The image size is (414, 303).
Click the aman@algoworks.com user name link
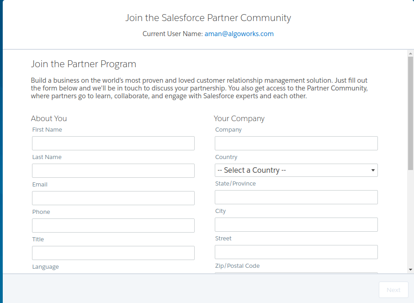click(239, 34)
